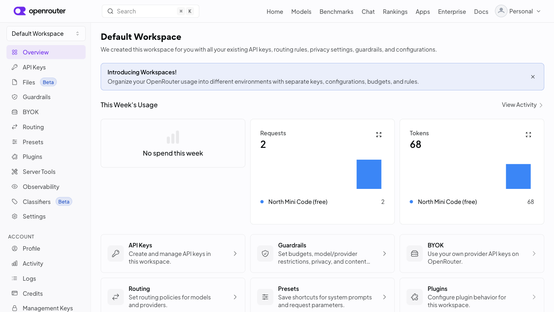Viewport: 554px width, 312px height.
Task: Go to Home in top navigation
Action: [x=275, y=11]
